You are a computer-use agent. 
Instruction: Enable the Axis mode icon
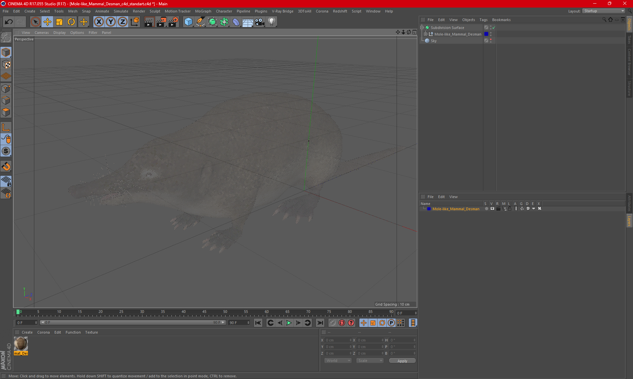6,127
